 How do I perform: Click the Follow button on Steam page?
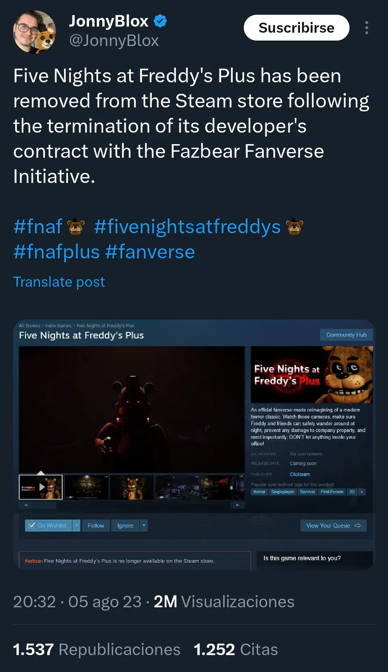point(96,526)
